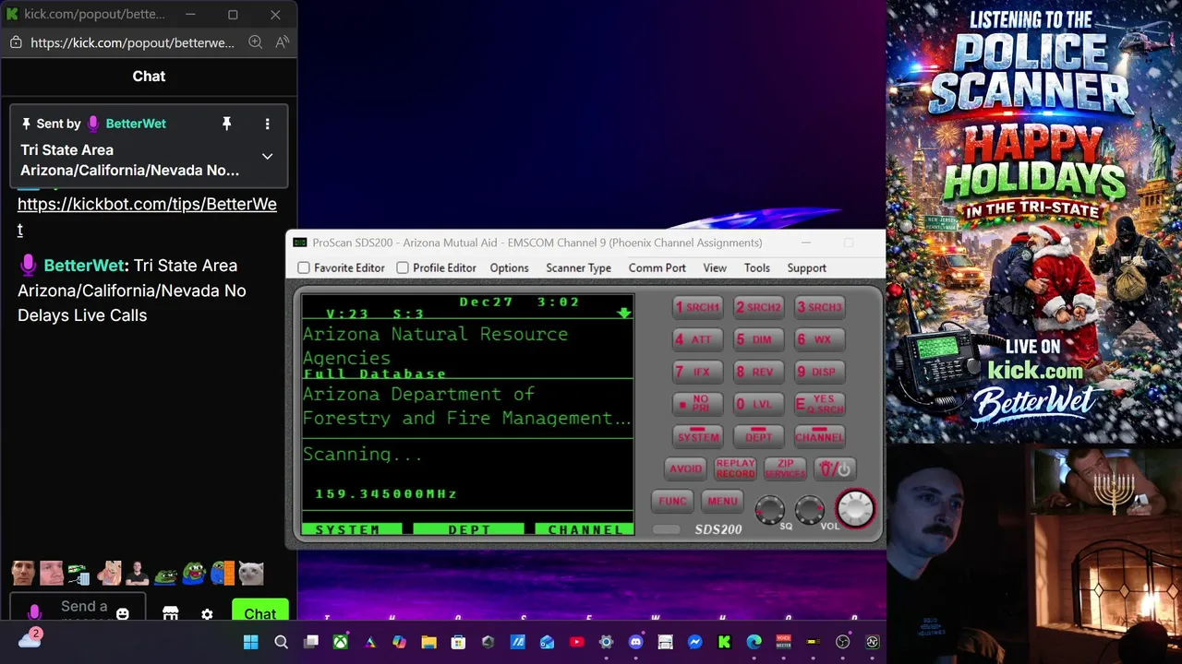The height and width of the screenshot is (664, 1182).
Task: Adjust the SQ squelch knob
Action: tap(769, 509)
